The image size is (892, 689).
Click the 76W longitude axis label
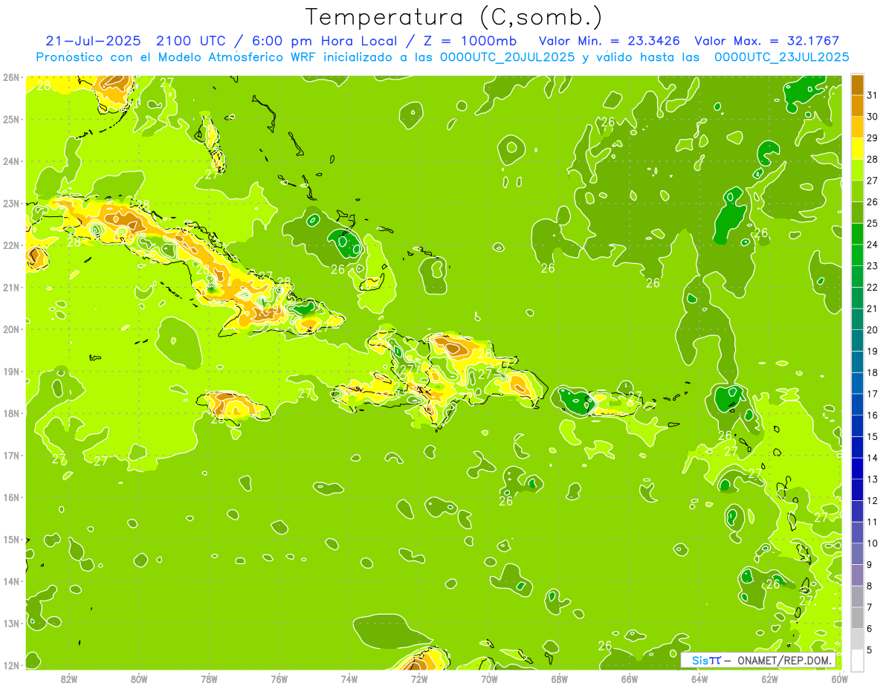tap(279, 678)
